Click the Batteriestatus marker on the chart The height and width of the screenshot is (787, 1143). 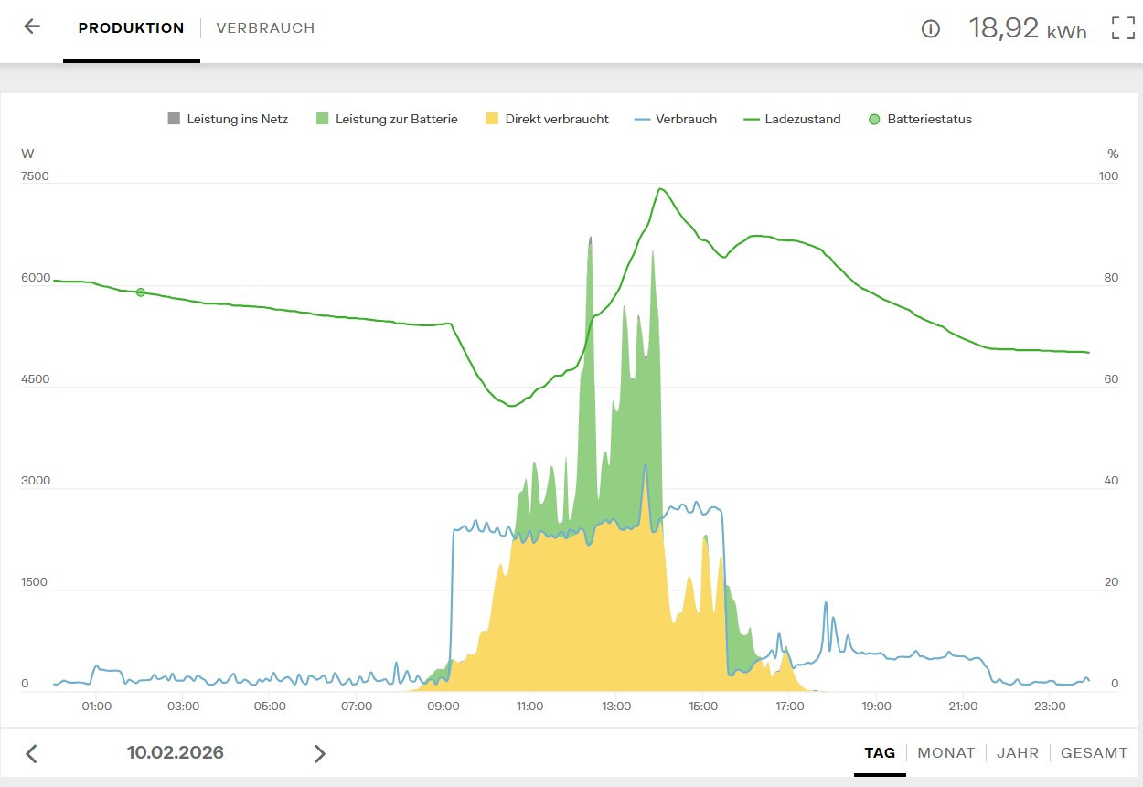[x=141, y=292]
